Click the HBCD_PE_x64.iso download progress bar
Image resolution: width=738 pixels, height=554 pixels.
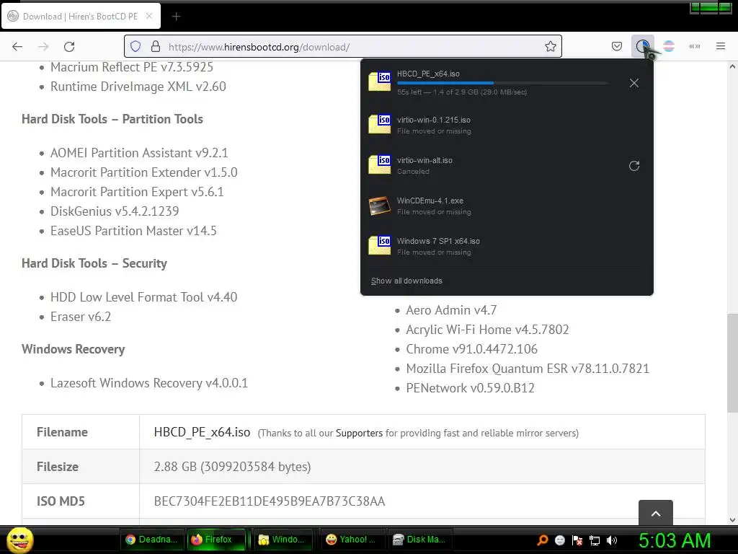click(502, 83)
